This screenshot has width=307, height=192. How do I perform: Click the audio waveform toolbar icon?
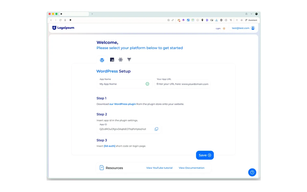[242, 20]
